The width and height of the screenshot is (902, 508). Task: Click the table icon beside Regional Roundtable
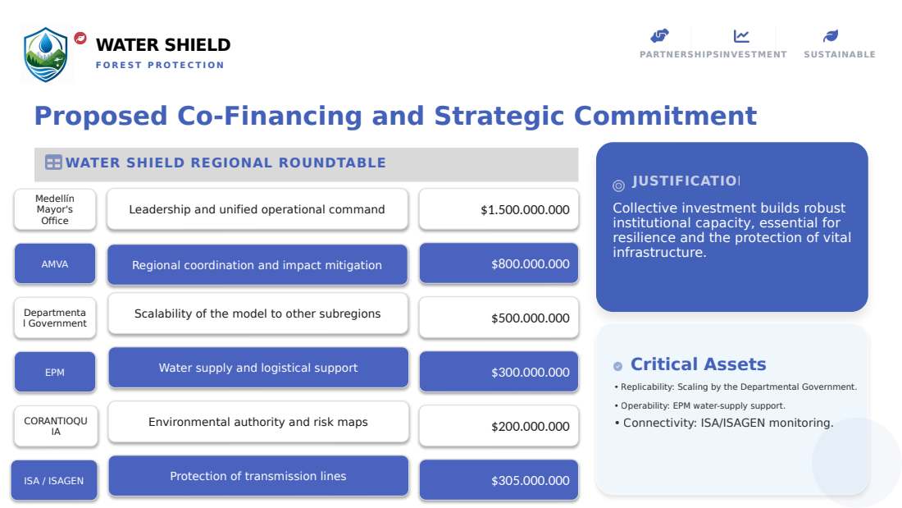(53, 162)
